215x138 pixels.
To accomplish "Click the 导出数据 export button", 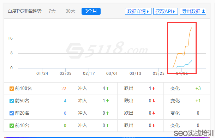I will (x=193, y=11).
